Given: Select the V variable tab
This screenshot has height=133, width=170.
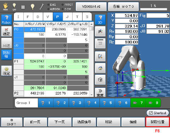Looking at the screenshot, I should pos(48,17).
